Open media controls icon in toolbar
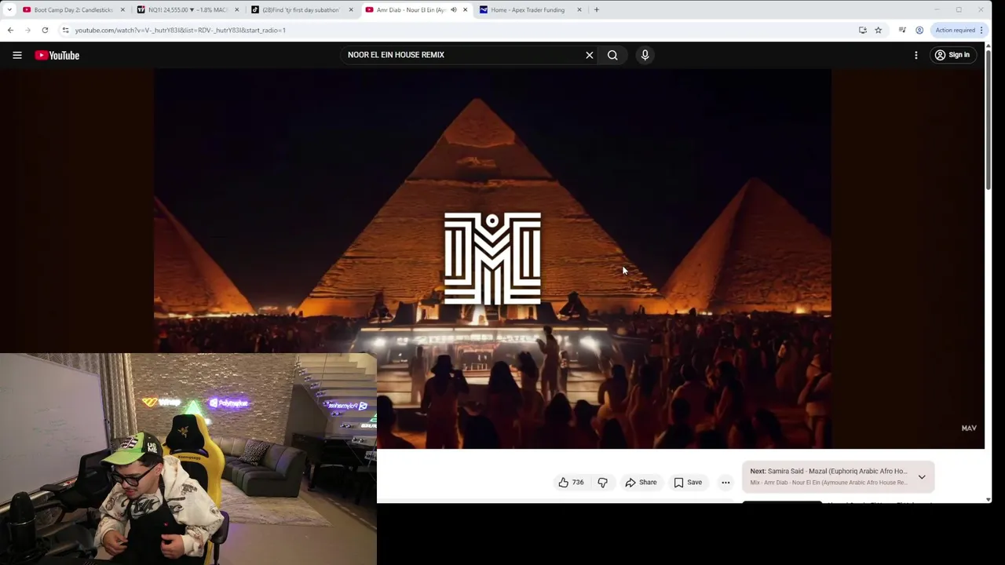1005x565 pixels. 902,30
